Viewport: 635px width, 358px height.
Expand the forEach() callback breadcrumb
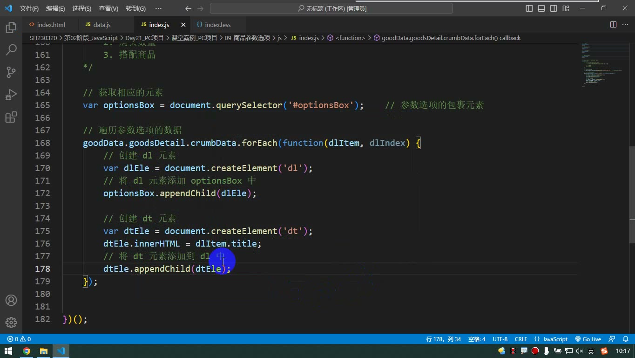[x=447, y=38]
